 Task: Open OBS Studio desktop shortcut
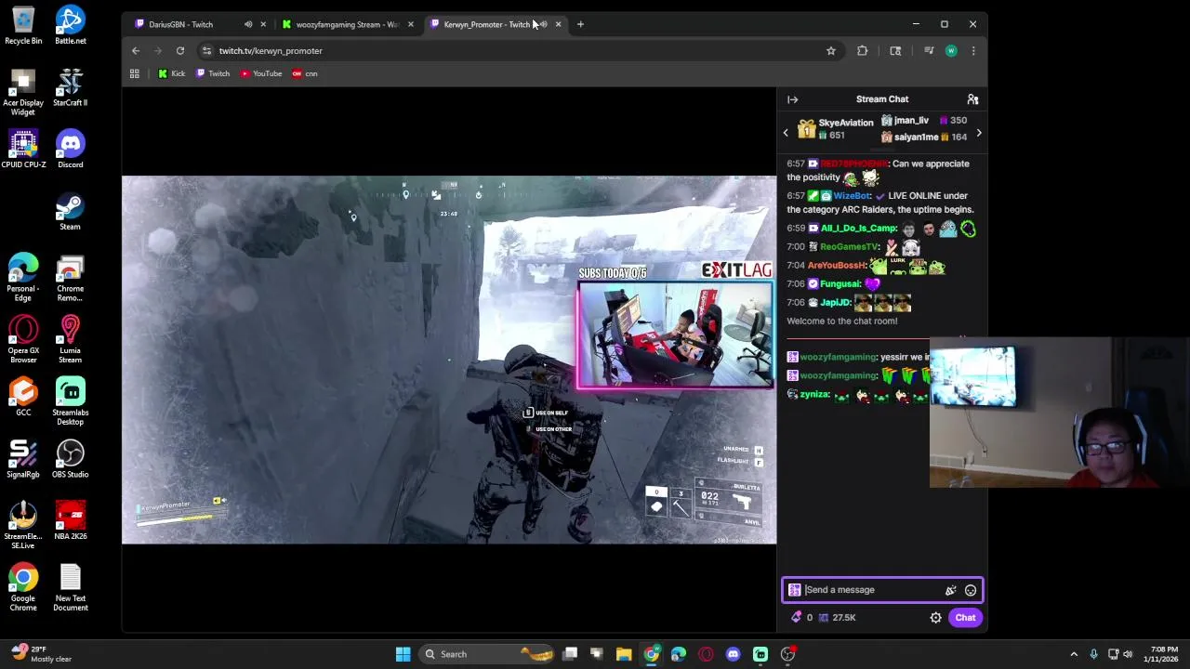point(70,459)
